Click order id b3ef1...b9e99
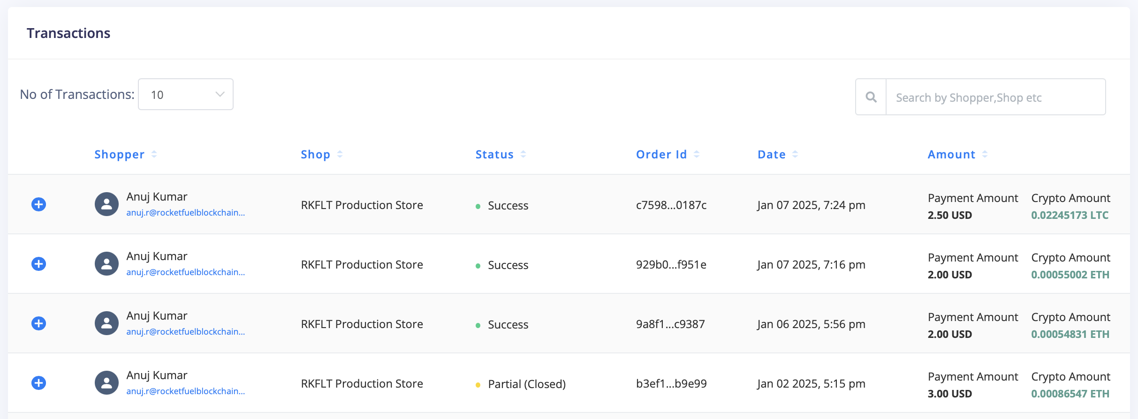 click(671, 383)
